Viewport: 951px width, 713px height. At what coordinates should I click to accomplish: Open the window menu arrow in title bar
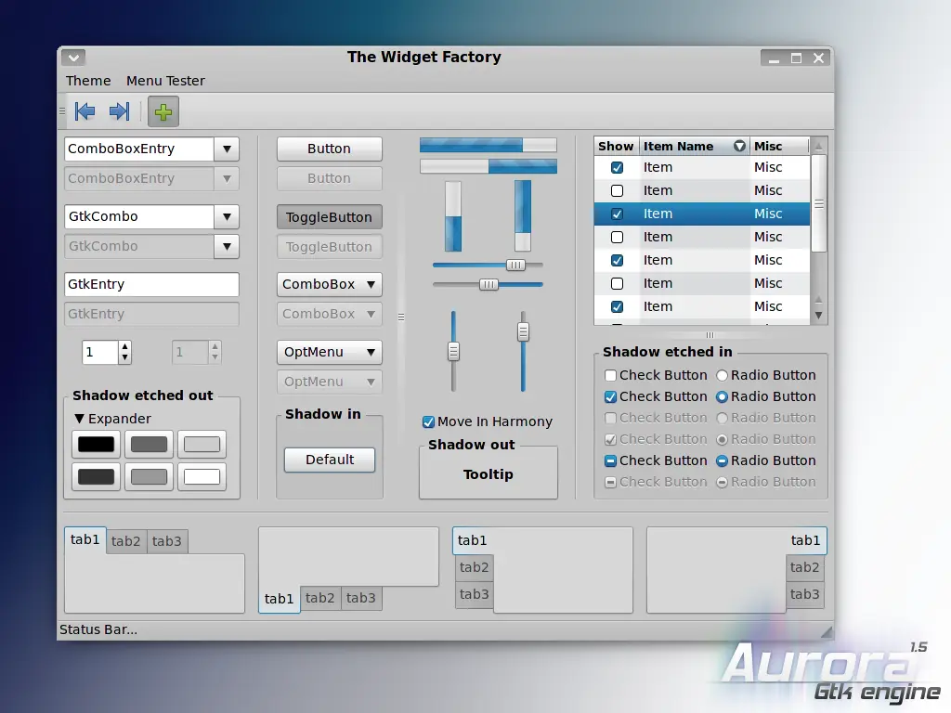pos(73,58)
